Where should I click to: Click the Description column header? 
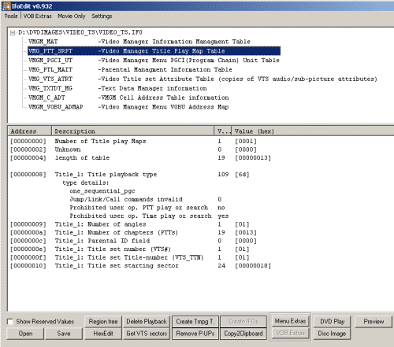point(133,131)
